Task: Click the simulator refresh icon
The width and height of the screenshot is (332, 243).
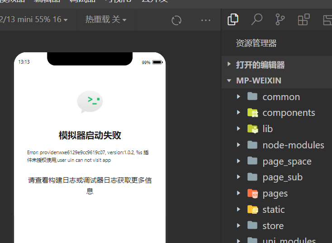Action: coord(176,20)
